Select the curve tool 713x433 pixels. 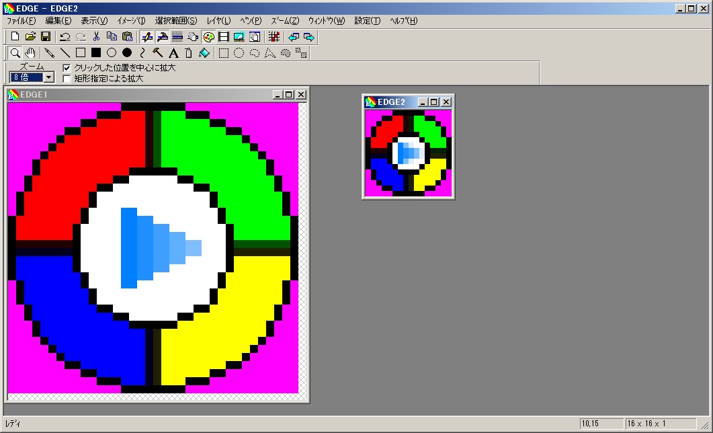142,53
